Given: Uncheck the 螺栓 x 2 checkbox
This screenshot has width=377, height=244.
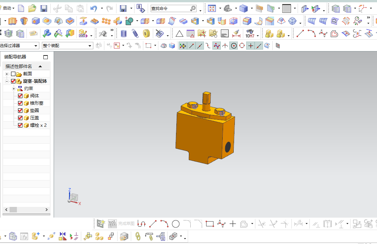Looking at the screenshot, I should coord(20,125).
